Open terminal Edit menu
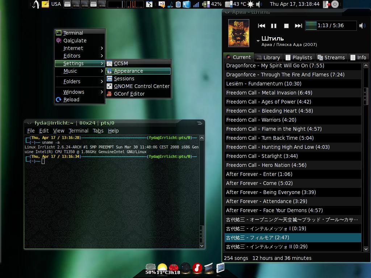371x278 pixels. (44, 131)
